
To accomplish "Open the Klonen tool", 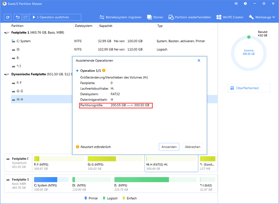I will (x=155, y=17).
